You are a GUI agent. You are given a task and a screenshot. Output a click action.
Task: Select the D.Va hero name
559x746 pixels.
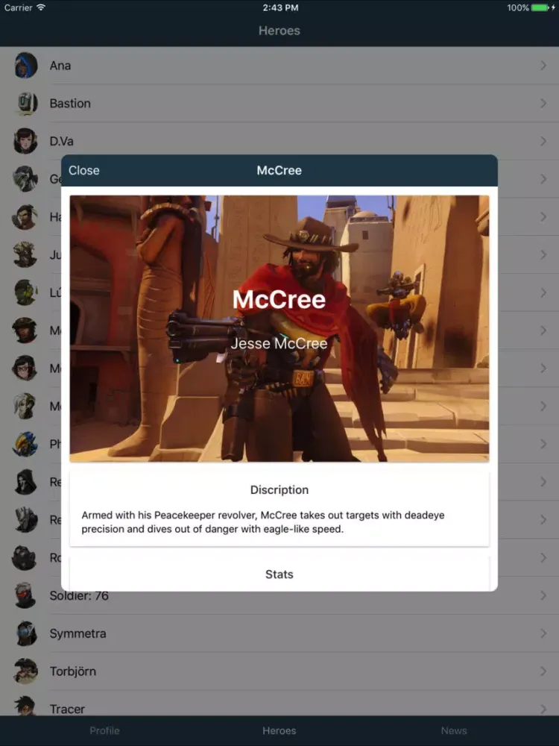[62, 141]
